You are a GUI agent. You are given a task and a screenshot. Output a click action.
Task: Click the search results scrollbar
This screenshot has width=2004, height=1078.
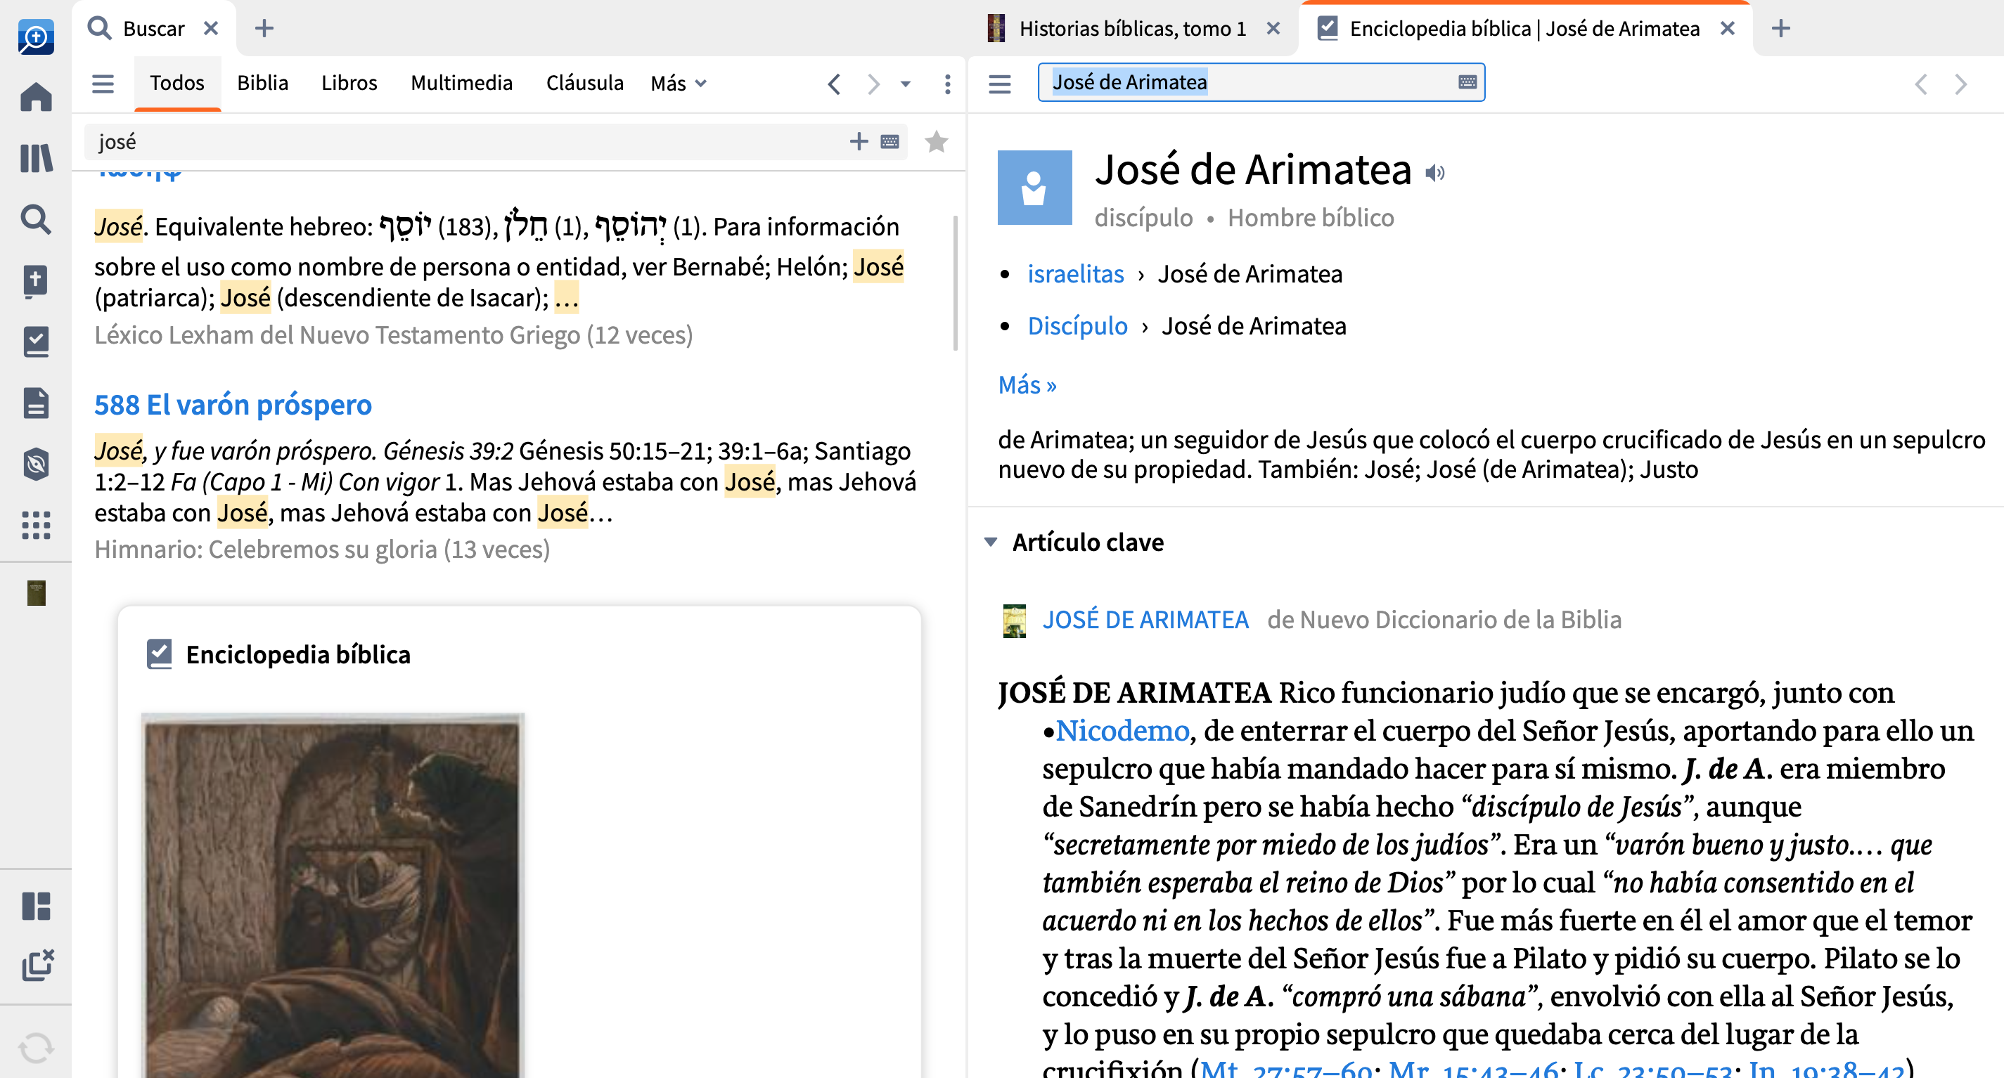(x=956, y=284)
